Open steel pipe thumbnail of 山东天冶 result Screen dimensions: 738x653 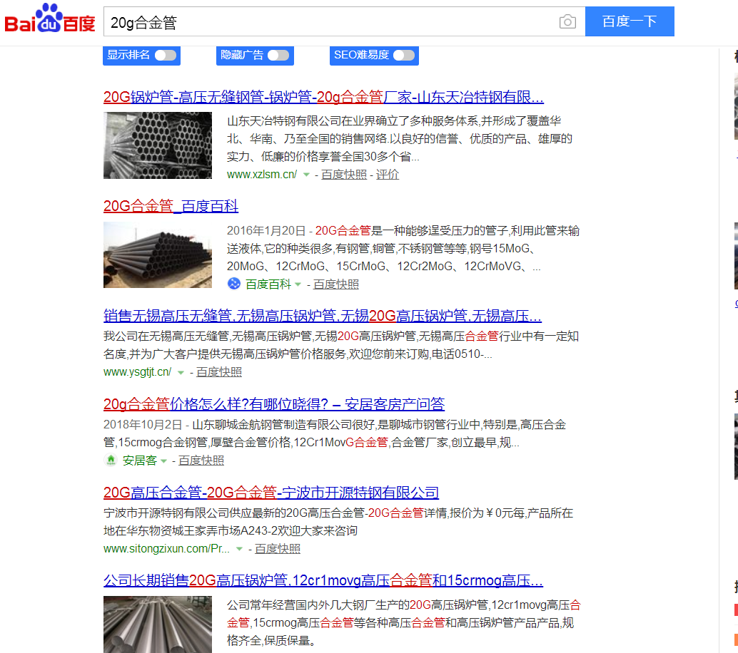[x=158, y=145]
